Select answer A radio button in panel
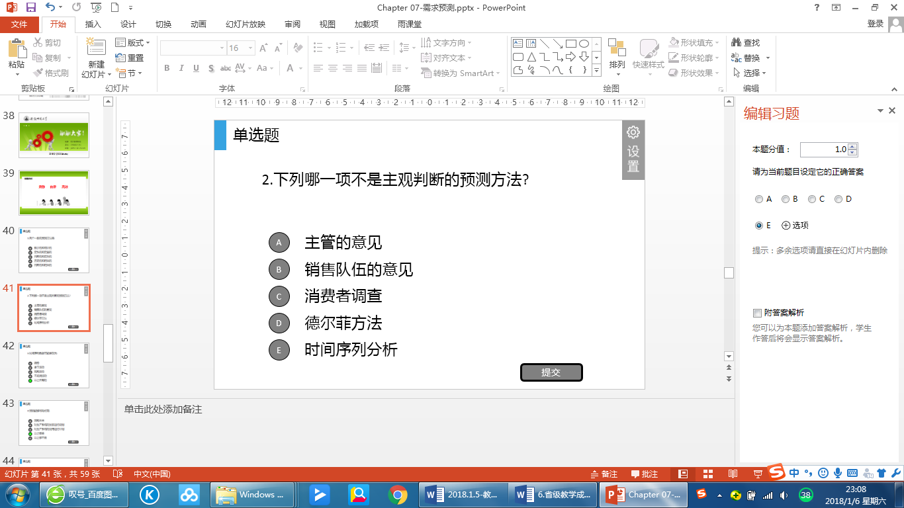This screenshot has width=904, height=508. coord(759,199)
